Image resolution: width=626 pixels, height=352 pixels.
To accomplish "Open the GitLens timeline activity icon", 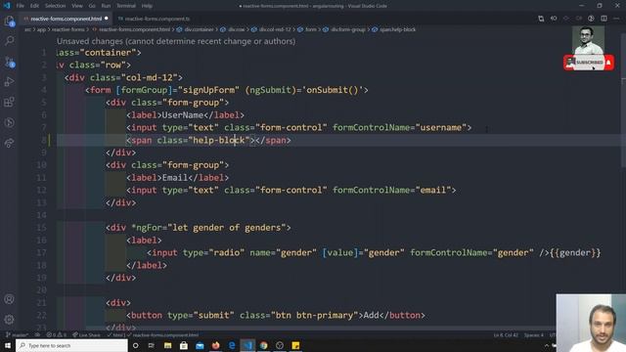I will [9, 122].
